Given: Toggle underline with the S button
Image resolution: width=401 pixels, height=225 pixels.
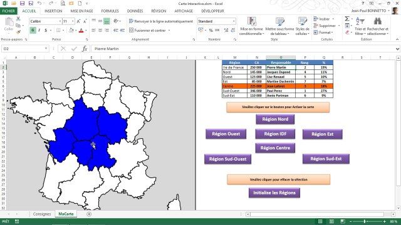Looking at the screenshot, I should 46,30.
